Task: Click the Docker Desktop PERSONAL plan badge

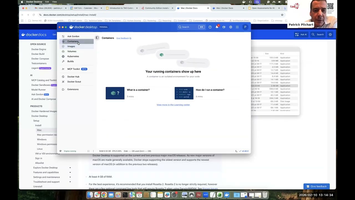Action: click(x=103, y=27)
